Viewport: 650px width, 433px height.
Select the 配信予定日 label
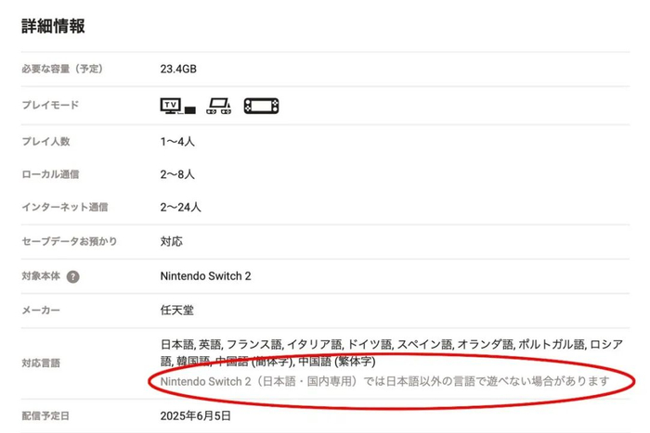(x=45, y=416)
